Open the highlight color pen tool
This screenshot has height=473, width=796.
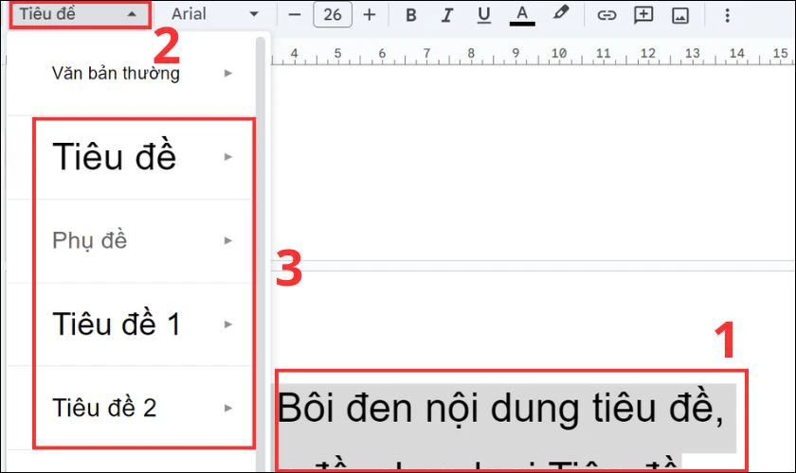(x=561, y=13)
